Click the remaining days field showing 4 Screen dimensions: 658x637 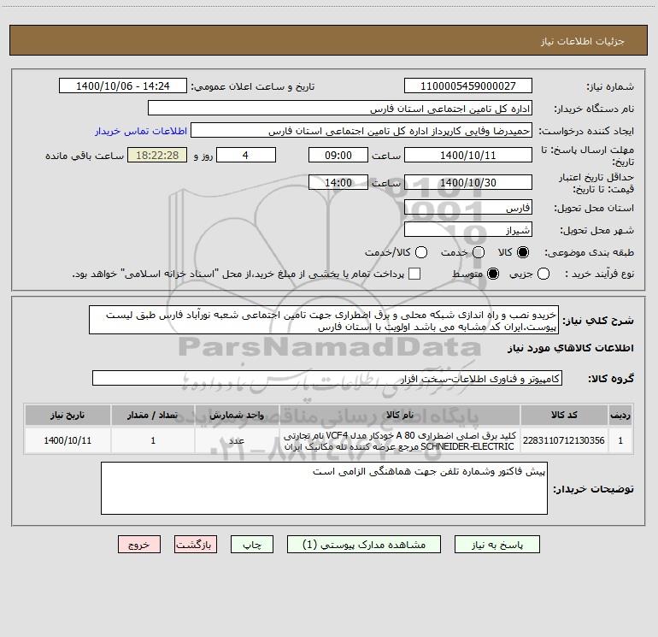(x=246, y=156)
